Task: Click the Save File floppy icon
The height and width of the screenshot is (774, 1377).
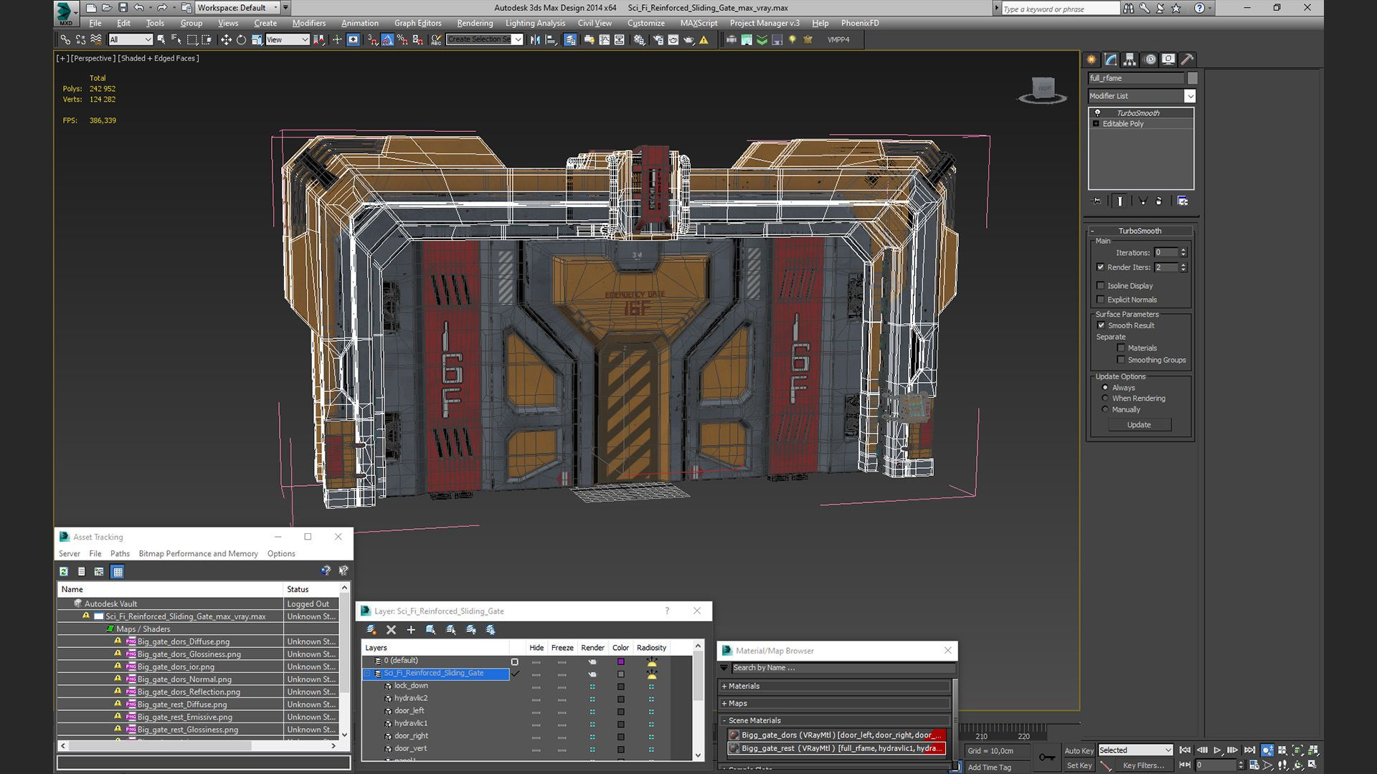Action: (123, 8)
